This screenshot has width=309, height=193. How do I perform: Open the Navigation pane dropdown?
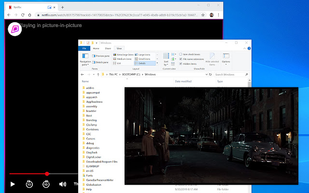[x=85, y=59]
